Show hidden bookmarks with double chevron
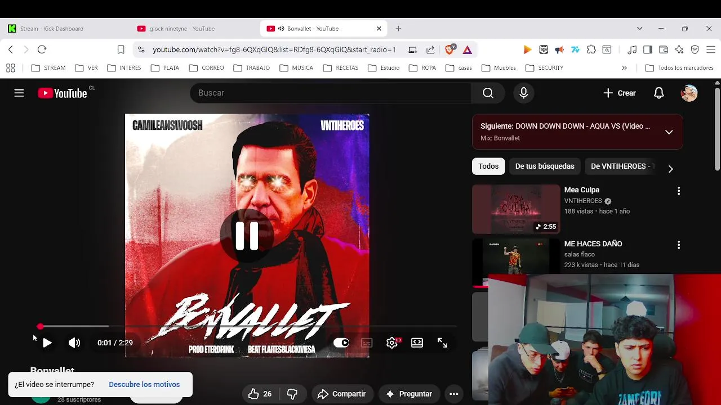 [x=624, y=67]
